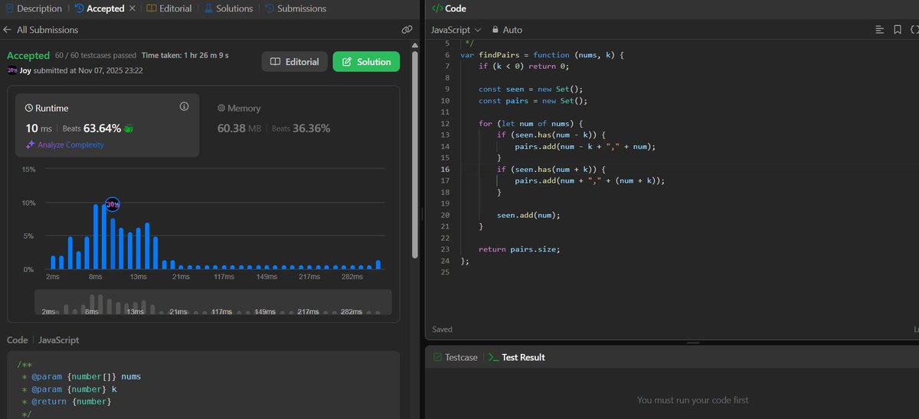Switch to the Solutions tab
Screen dimensions: 919x419
click(x=228, y=8)
